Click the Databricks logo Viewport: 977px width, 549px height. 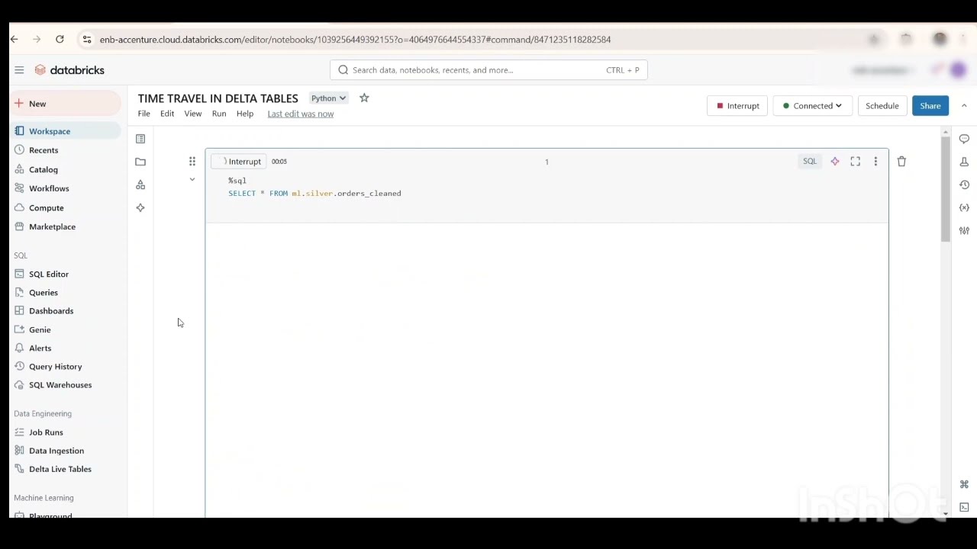[x=69, y=70]
